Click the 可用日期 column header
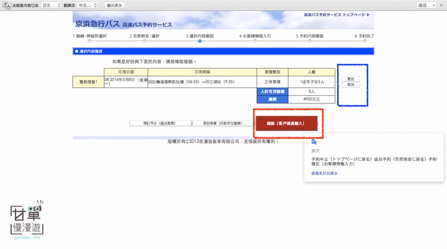The image size is (447, 249). (x=126, y=72)
